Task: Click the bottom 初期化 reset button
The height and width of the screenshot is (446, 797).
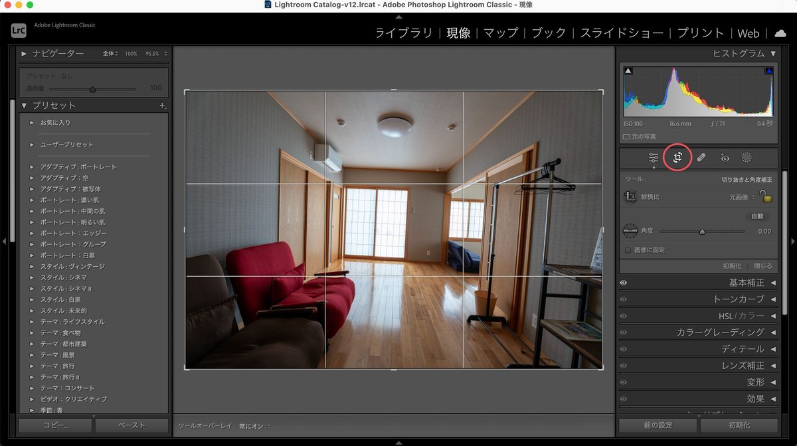Action: coord(739,425)
